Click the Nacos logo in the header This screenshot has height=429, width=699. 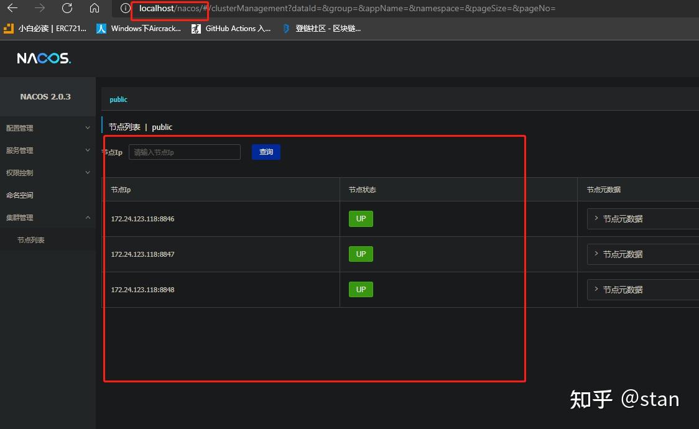(43, 58)
